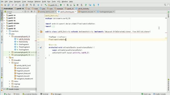Close the Lab18_2Activity.java tab
Image resolution: width=170 pixels, height=95 pixels.
75,12
